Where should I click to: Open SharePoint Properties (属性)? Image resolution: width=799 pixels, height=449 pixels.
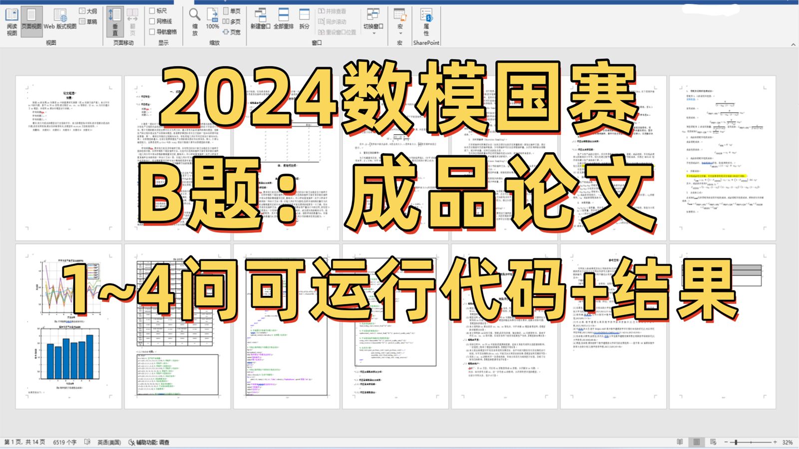tap(426, 22)
